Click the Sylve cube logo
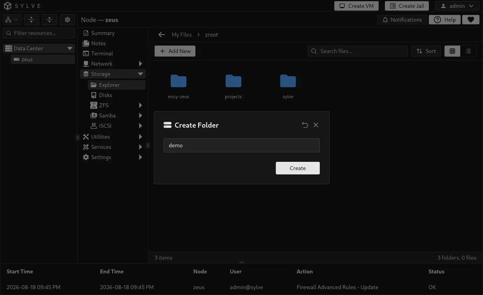The width and height of the screenshot is (483, 295). [x=8, y=6]
